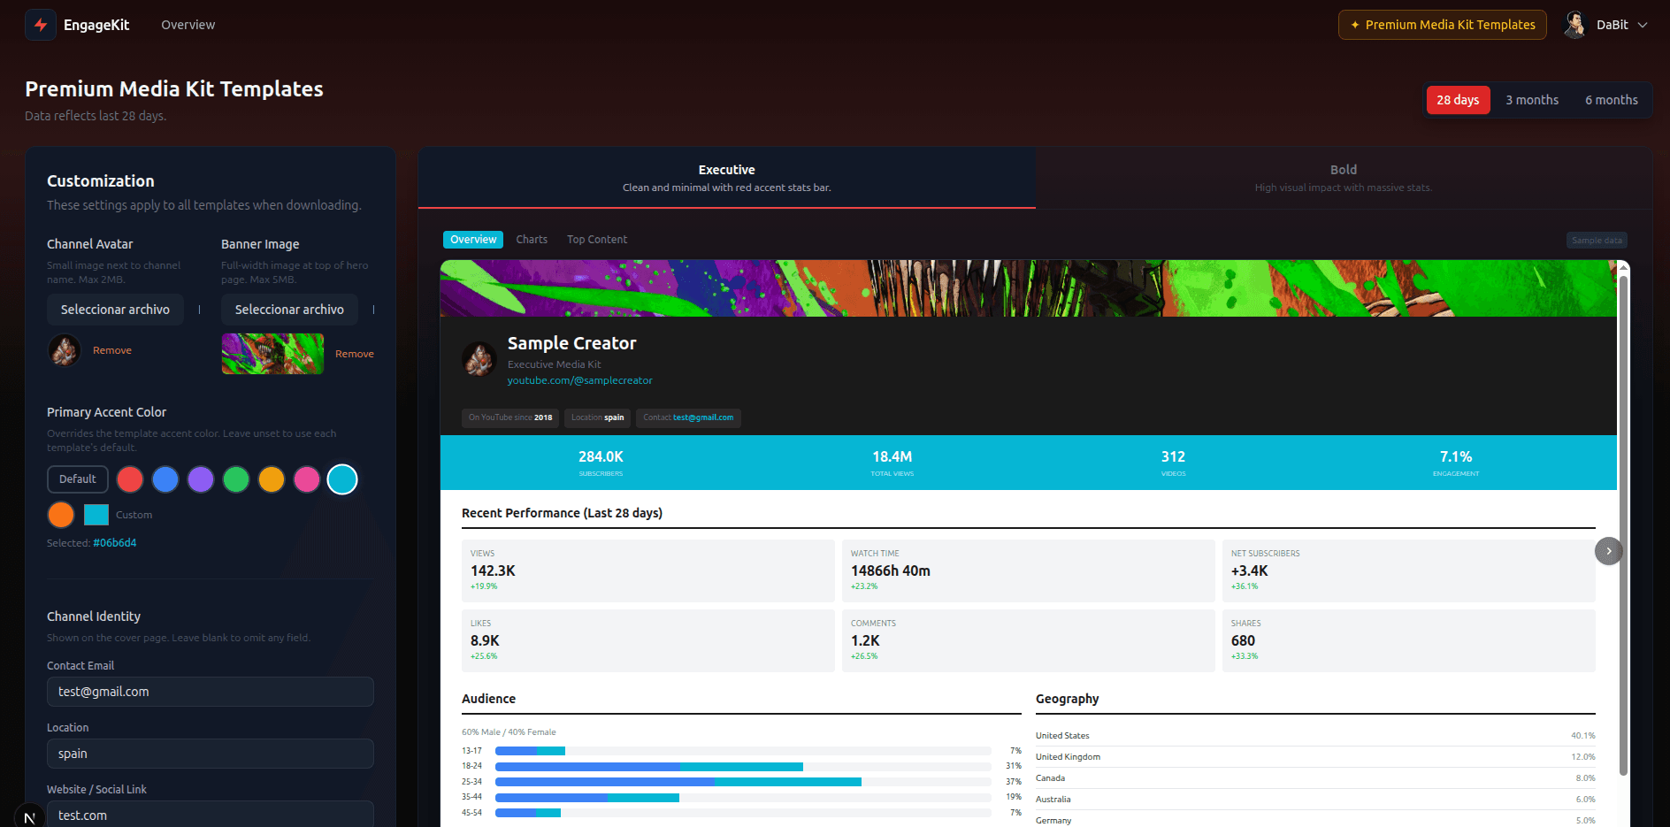Click the sparkle icon in Premium Media Kit button

coord(1353,25)
